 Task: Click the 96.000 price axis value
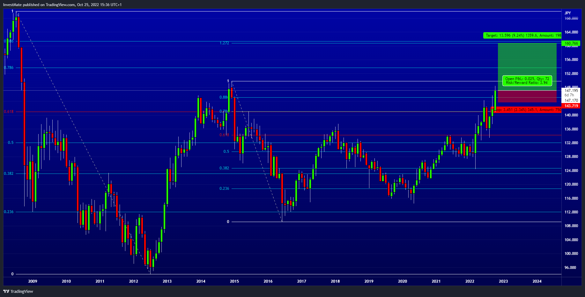(570, 268)
